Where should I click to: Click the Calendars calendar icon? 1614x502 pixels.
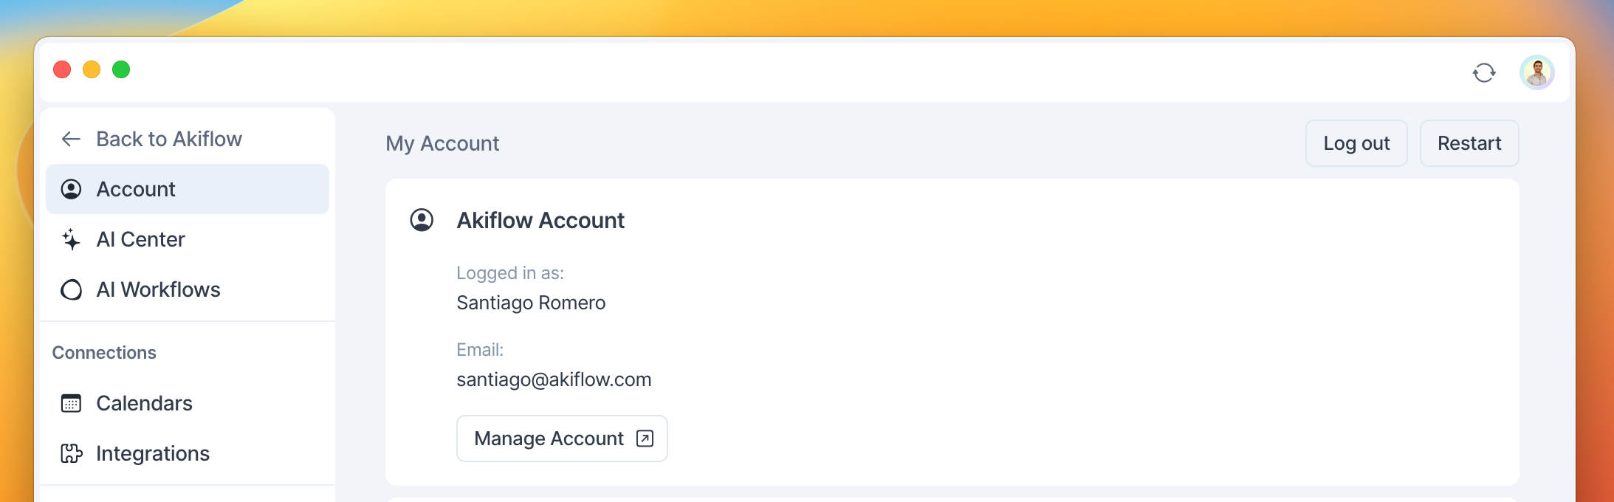coord(71,403)
